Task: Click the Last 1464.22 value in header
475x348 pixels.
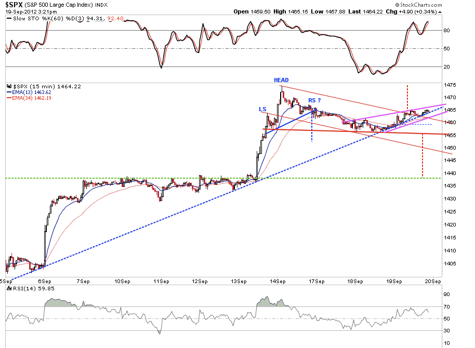Action: [365, 12]
